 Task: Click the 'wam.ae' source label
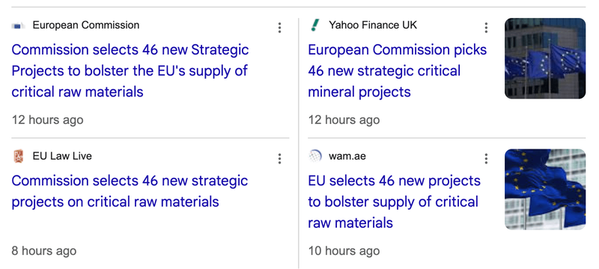[x=347, y=156]
